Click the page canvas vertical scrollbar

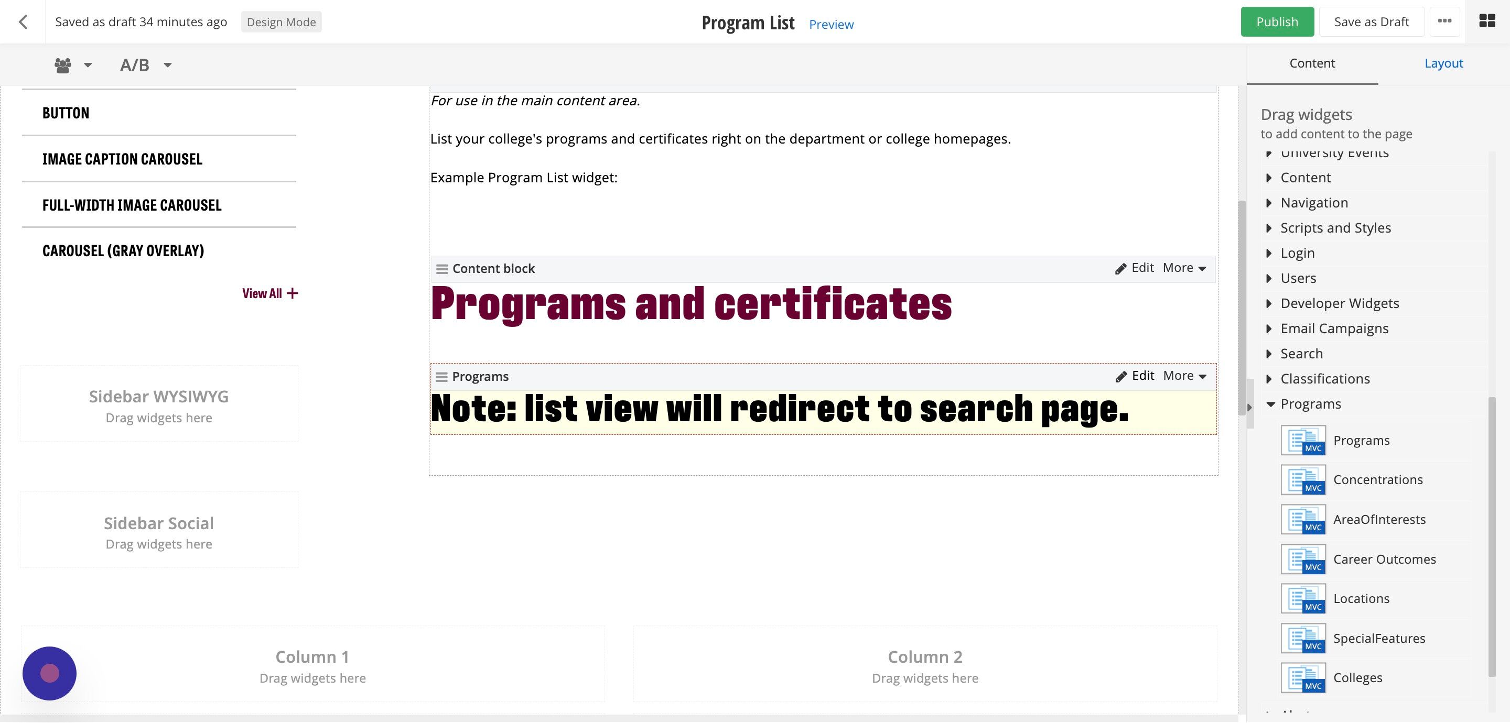(x=1242, y=308)
